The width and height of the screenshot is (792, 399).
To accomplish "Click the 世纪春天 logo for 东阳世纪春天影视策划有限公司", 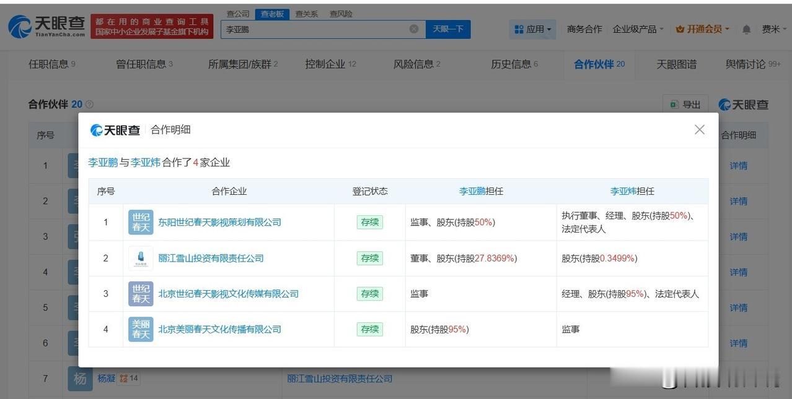I will pos(141,222).
